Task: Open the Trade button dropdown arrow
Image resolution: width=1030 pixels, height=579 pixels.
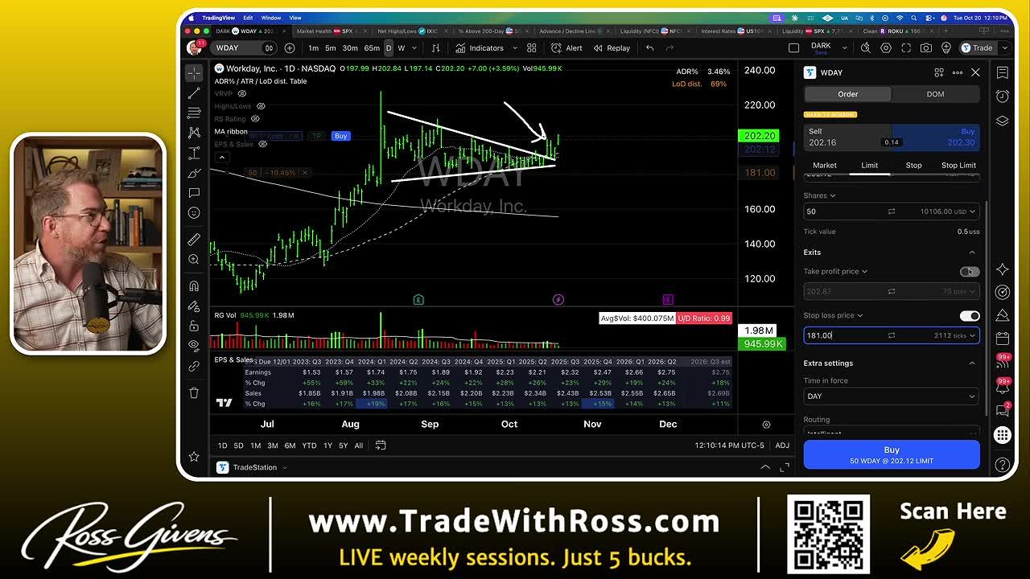Action: point(1004,48)
